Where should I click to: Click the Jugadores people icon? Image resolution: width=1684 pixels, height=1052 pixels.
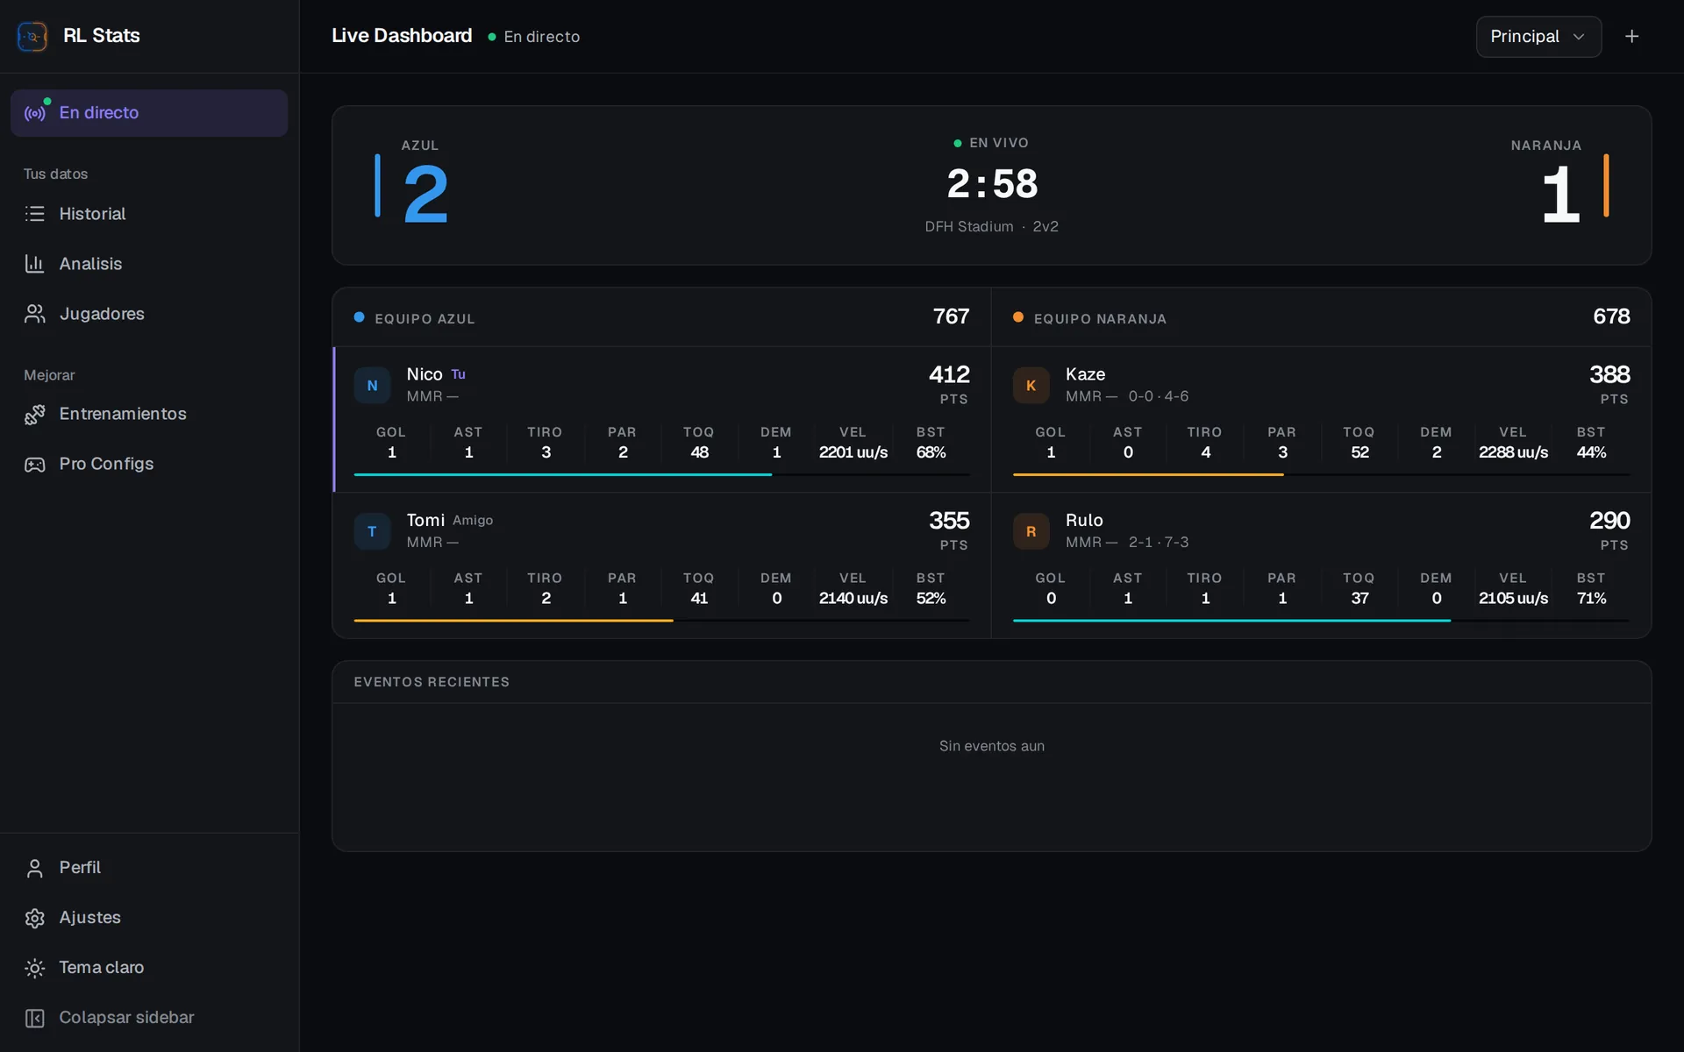pyautogui.click(x=35, y=314)
